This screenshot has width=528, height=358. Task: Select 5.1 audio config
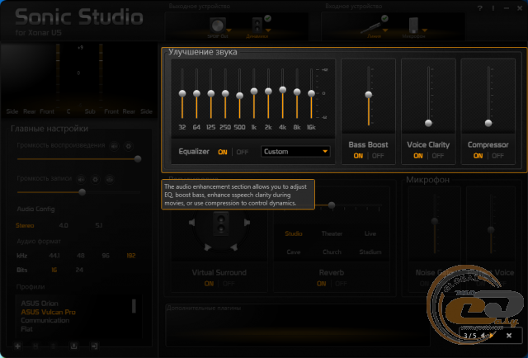click(99, 226)
